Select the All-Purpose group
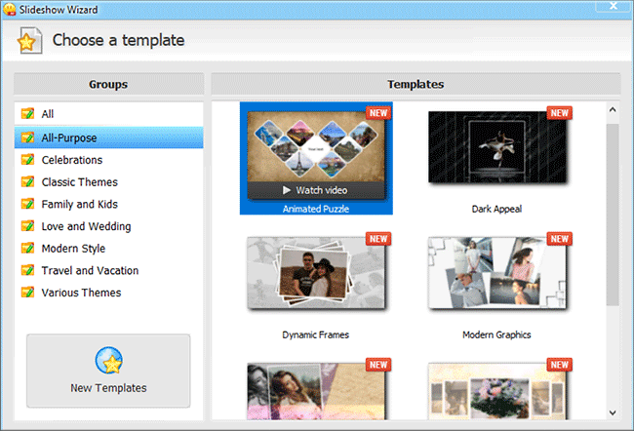 point(109,137)
